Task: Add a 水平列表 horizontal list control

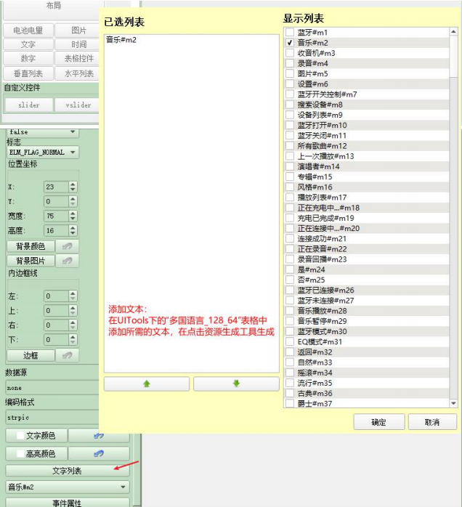Action: tap(78, 73)
